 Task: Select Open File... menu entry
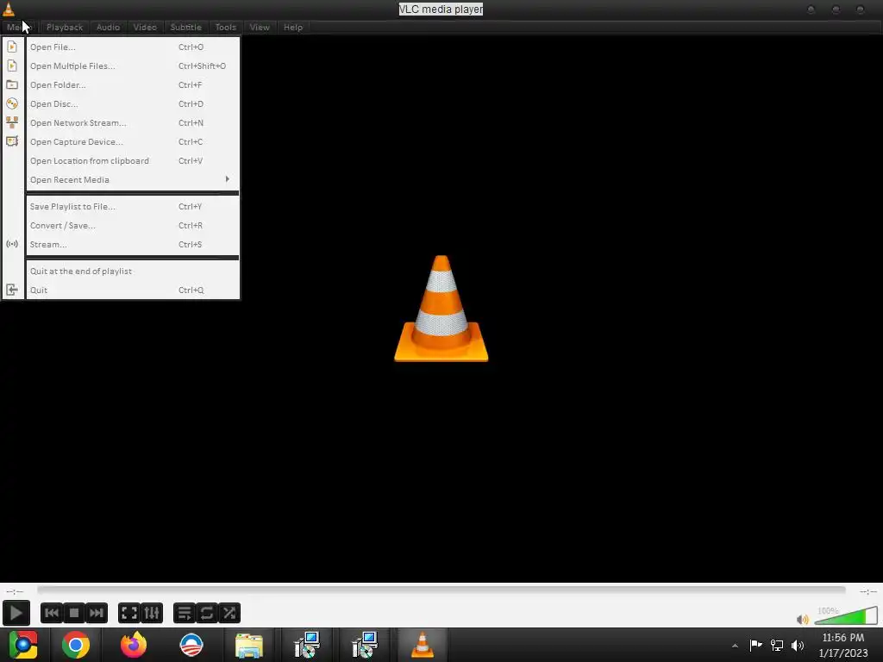click(133, 47)
